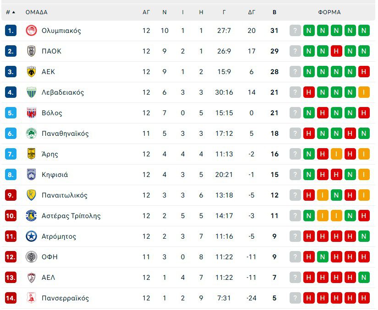Click the Πανσερραϊκός team crest icon
The width and height of the screenshot is (378, 310).
pos(31,298)
